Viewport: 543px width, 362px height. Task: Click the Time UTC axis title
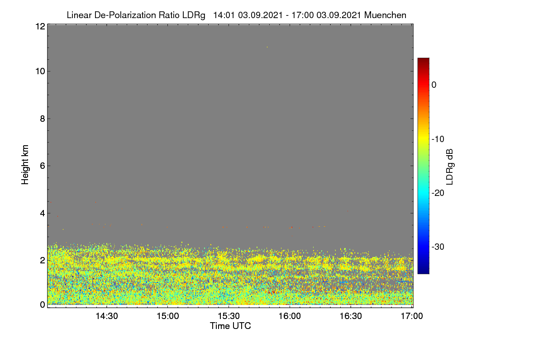(230, 326)
